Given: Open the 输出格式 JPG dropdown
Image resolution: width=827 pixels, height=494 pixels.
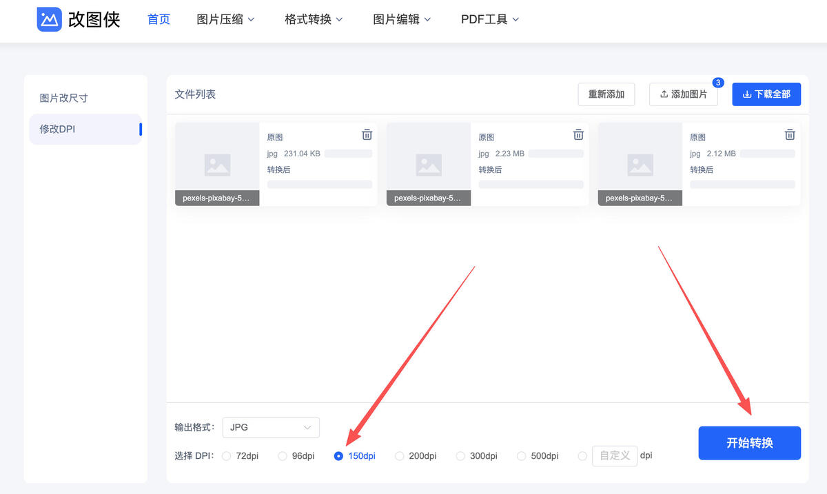Looking at the screenshot, I should coord(270,427).
